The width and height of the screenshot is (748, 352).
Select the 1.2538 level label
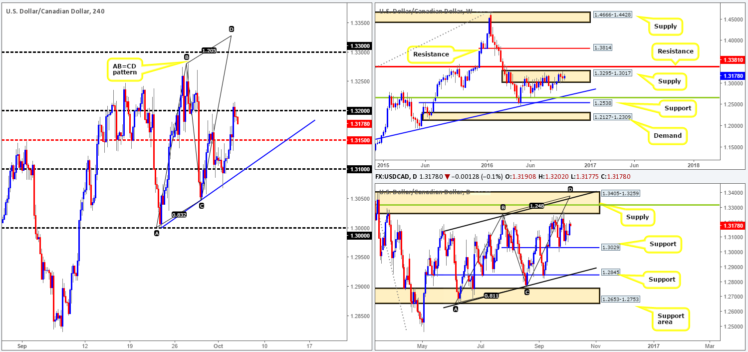point(602,103)
